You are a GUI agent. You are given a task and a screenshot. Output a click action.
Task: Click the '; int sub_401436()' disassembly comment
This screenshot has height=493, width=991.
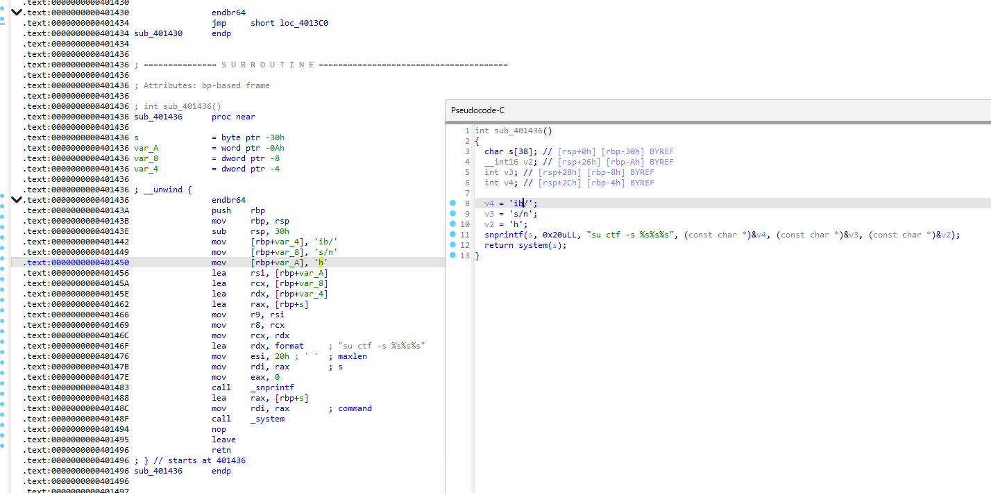coord(178,106)
